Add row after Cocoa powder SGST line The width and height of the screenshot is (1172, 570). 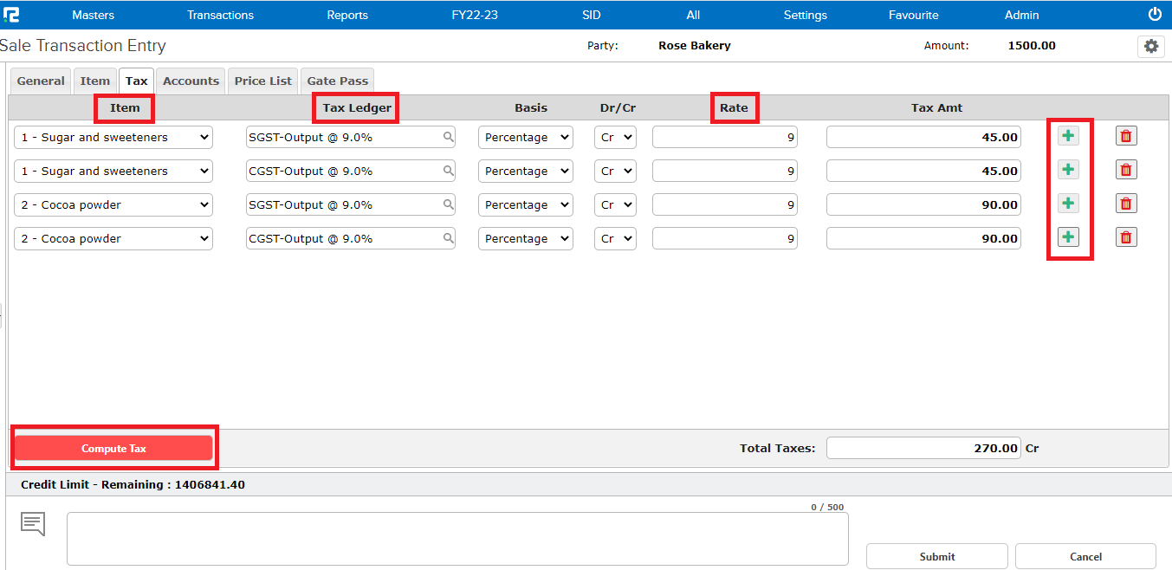(1068, 204)
